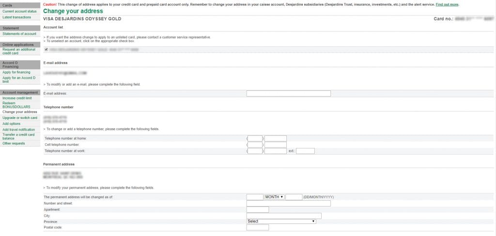Click the day field of change date
Image resolution: width=496 pixels, height=236 pixels.
coord(255,197)
